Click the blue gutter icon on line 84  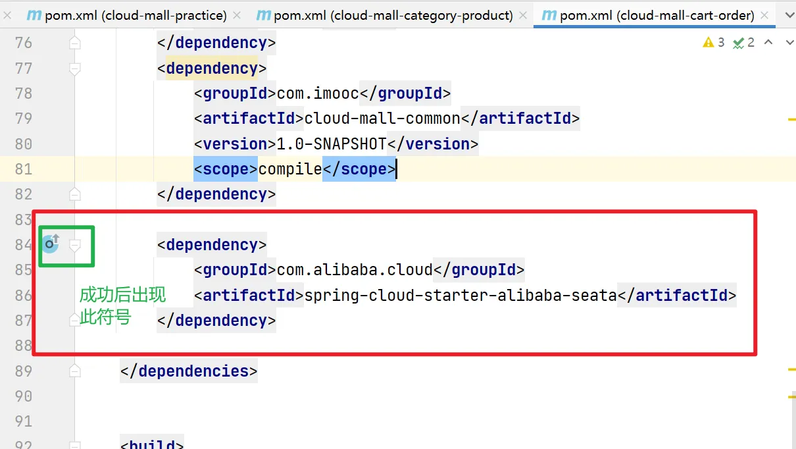[51, 244]
